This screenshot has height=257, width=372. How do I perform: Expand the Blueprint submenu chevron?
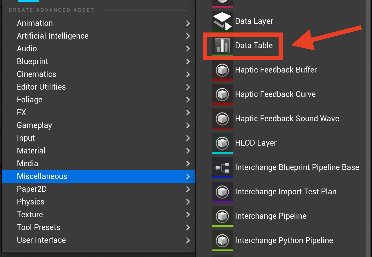coord(188,61)
